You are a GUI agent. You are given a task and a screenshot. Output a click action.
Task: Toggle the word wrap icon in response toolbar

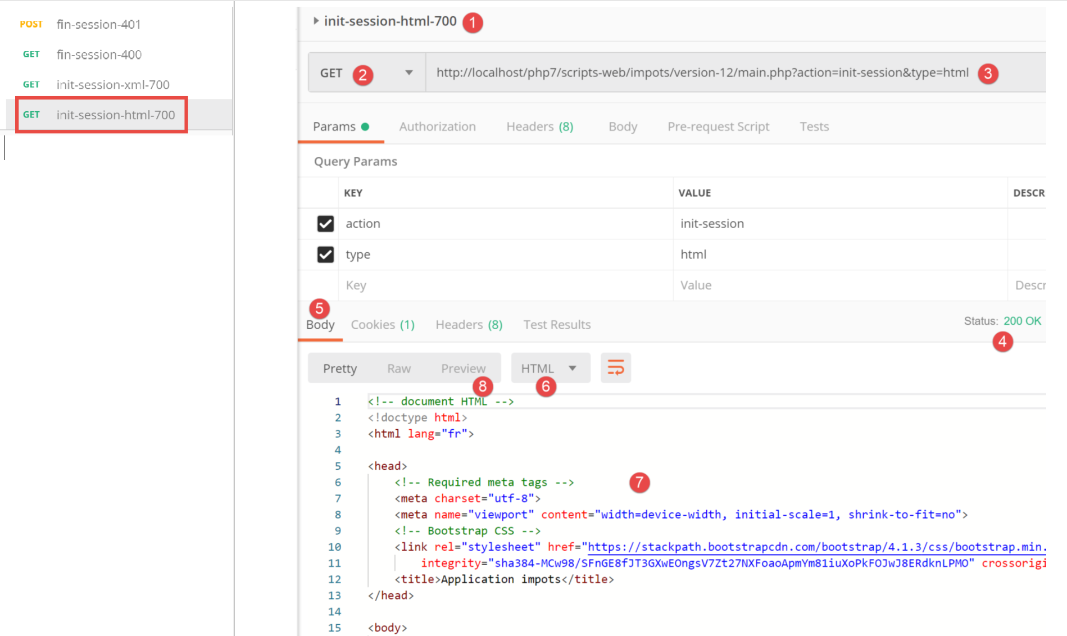click(615, 368)
